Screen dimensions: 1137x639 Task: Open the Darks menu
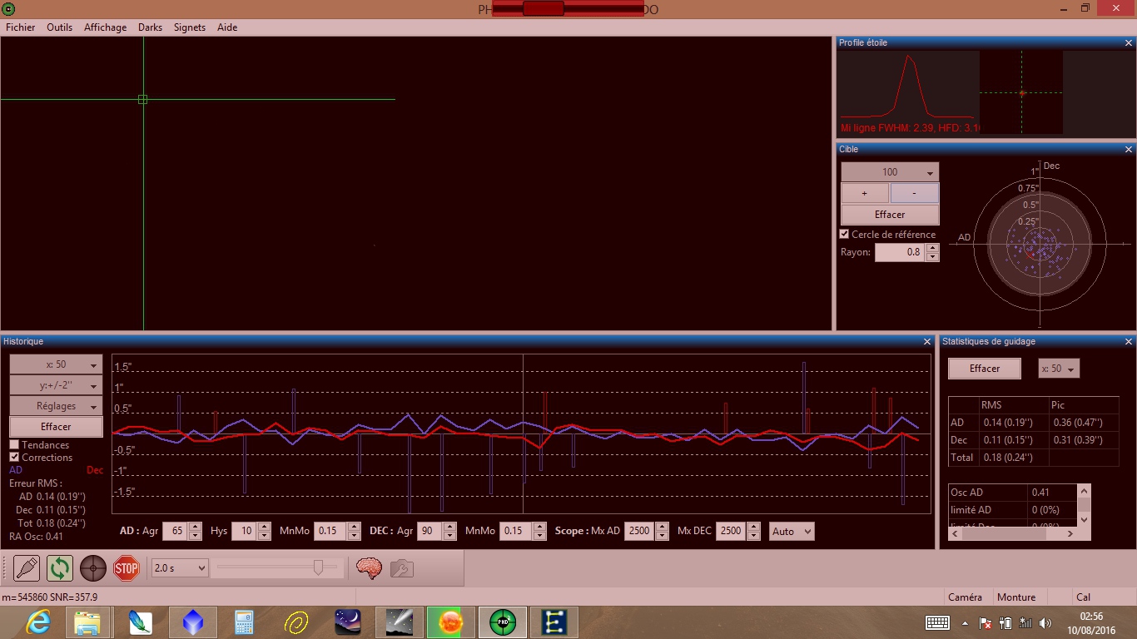coord(151,27)
